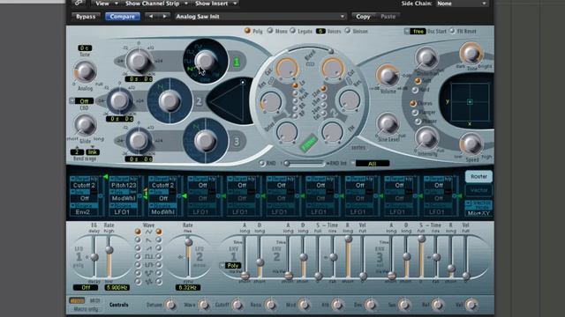This screenshot has height=317, width=565.
Task: Click the Detune macro knob
Action: pyautogui.click(x=170, y=305)
